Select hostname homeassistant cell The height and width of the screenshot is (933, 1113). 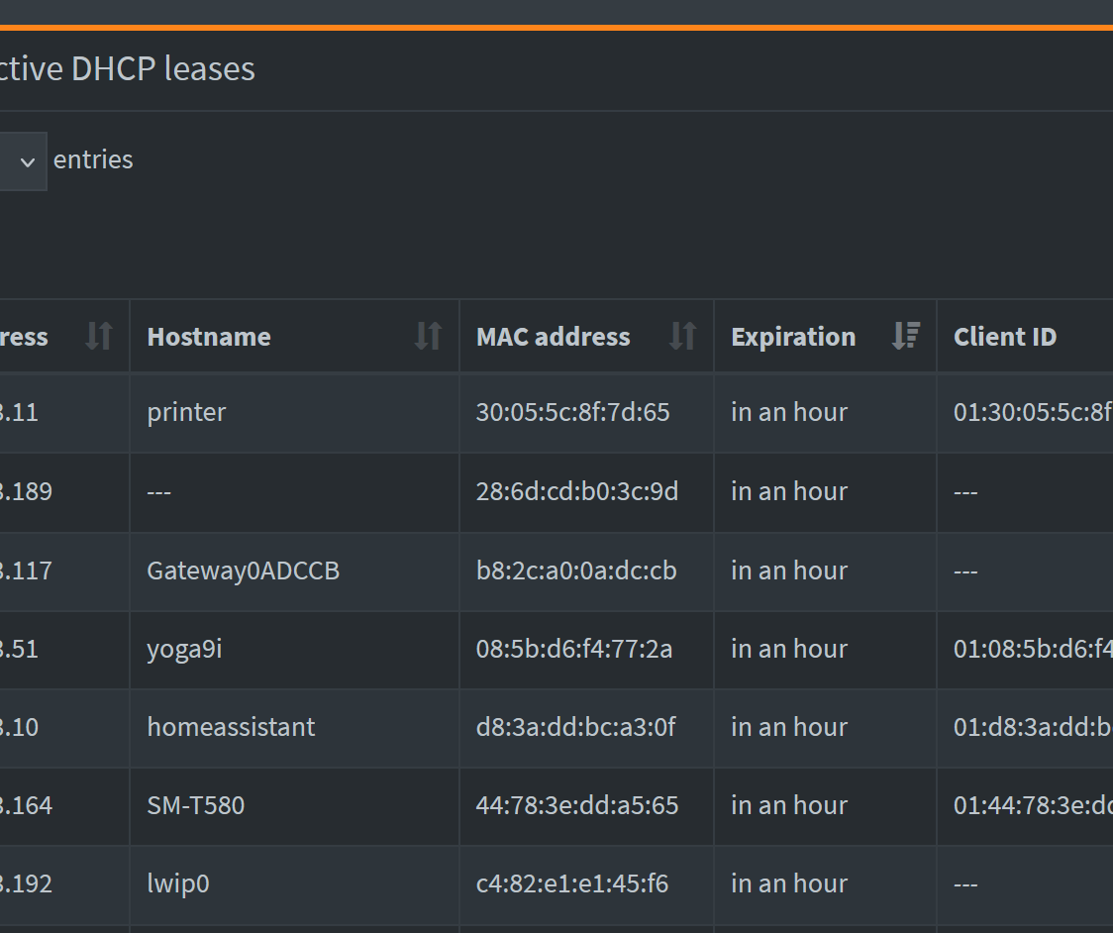pyautogui.click(x=294, y=727)
